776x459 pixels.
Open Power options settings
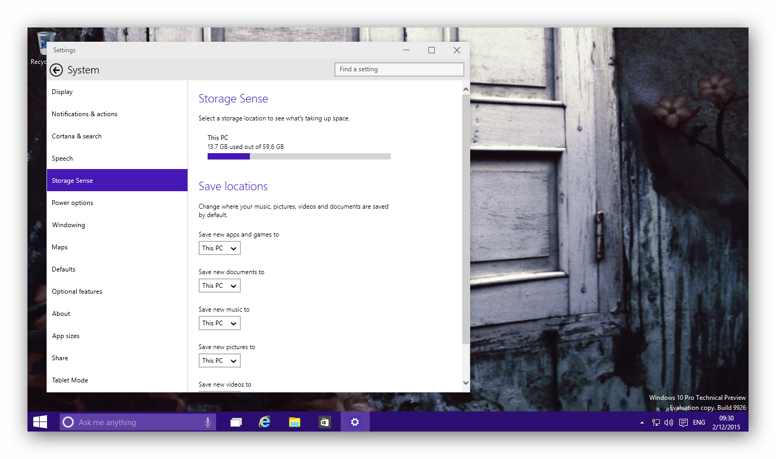117,203
